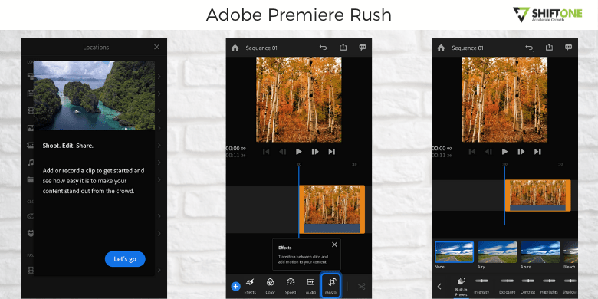
Task: Open the Speed tool
Action: [291, 287]
